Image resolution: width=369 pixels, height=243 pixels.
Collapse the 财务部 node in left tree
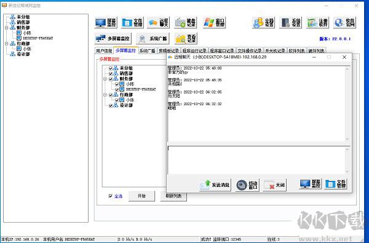pos(6,28)
